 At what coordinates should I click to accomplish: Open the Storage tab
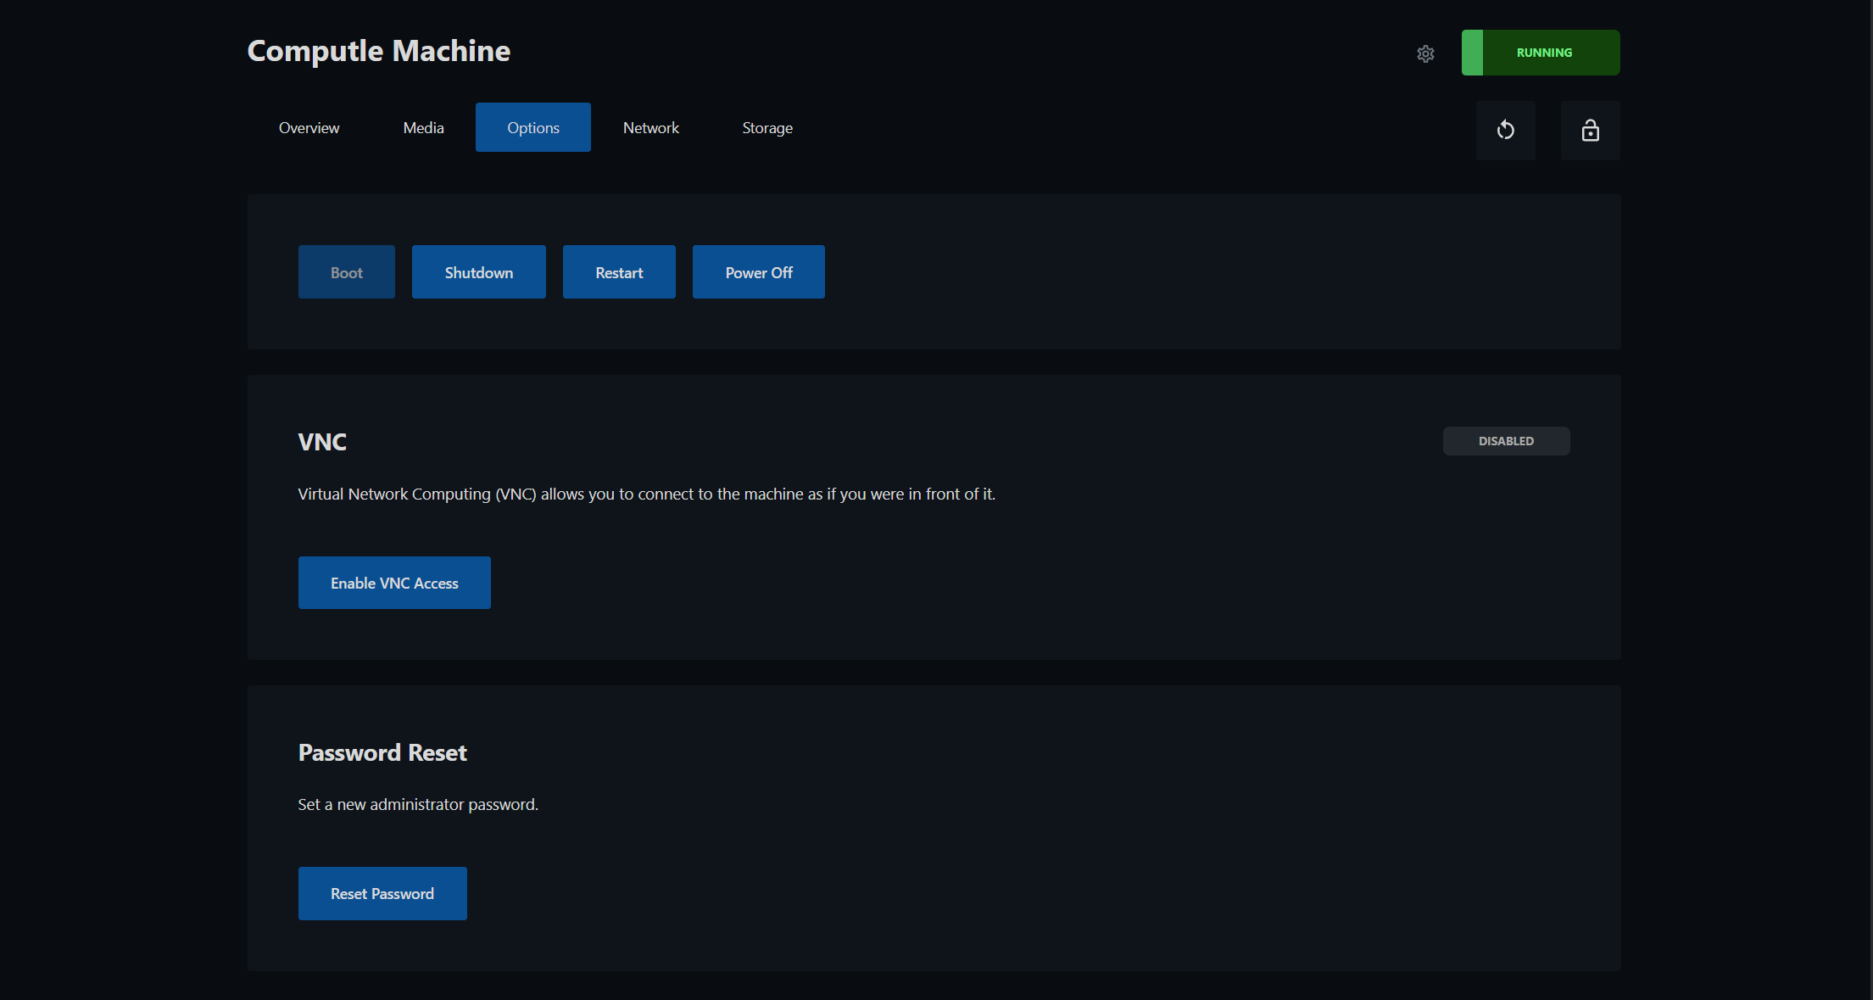click(766, 127)
